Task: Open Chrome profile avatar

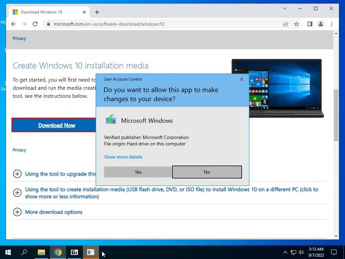Action: coord(321,24)
